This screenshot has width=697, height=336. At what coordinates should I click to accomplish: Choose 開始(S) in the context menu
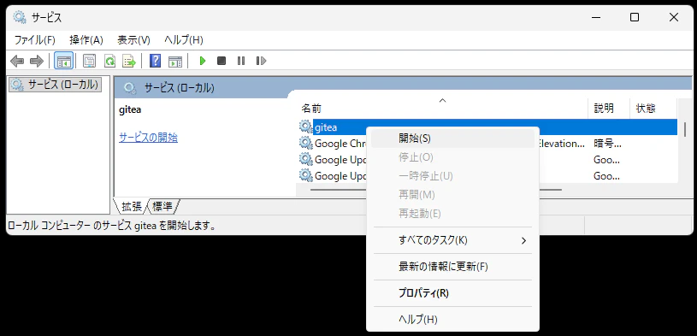point(452,139)
